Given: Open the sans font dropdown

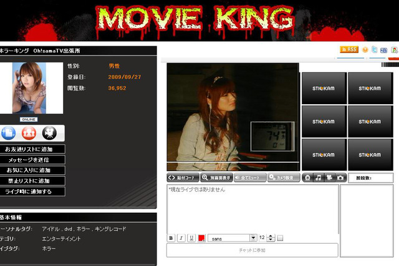Looking at the screenshot, I should click(x=233, y=238).
